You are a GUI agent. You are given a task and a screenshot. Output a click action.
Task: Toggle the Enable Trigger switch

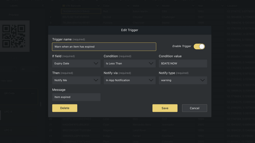pyautogui.click(x=199, y=46)
